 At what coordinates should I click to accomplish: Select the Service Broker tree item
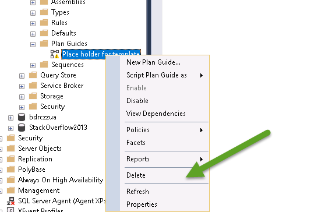tap(62, 86)
